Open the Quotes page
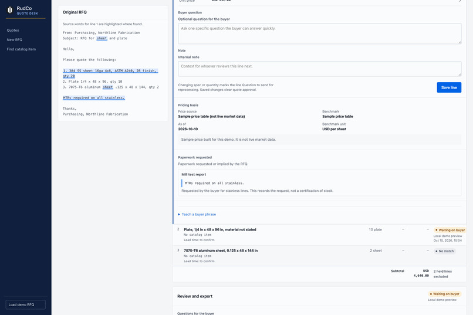 (x=13, y=30)
